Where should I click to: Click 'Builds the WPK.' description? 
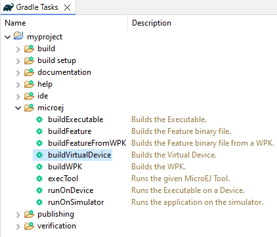coord(158,167)
